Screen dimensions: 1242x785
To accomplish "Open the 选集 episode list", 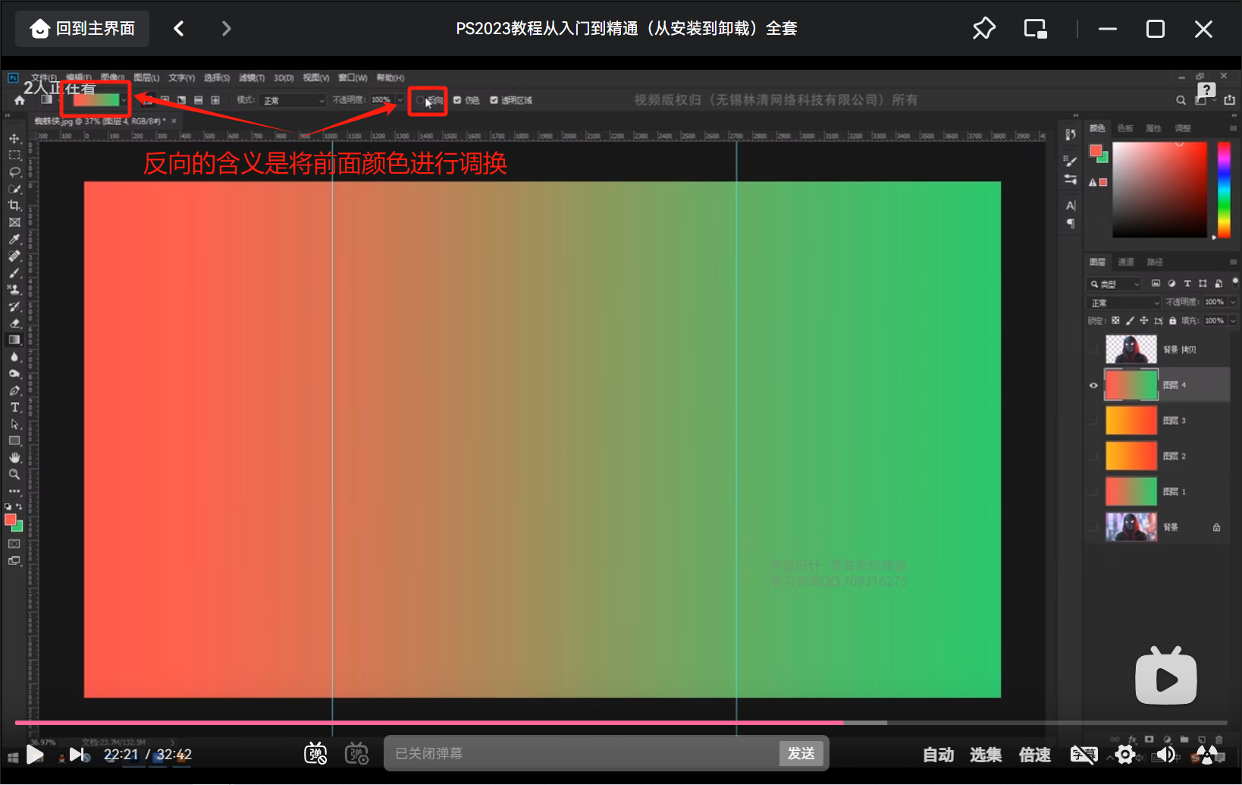I will tap(986, 755).
